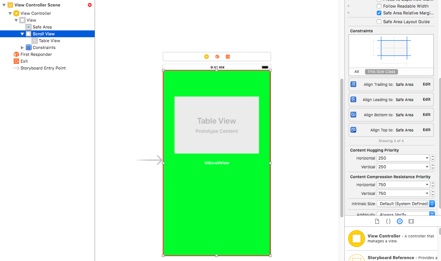Viewport: 441px width, 261px height.
Task: Show the Object library tab
Action: tap(400, 221)
